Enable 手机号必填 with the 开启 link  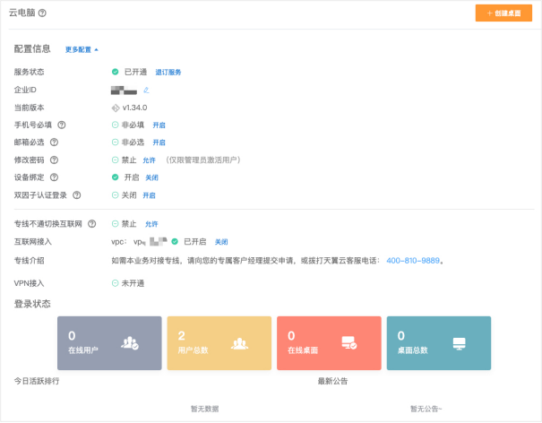159,125
